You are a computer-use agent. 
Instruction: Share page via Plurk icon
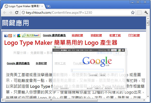(x=10, y=36)
